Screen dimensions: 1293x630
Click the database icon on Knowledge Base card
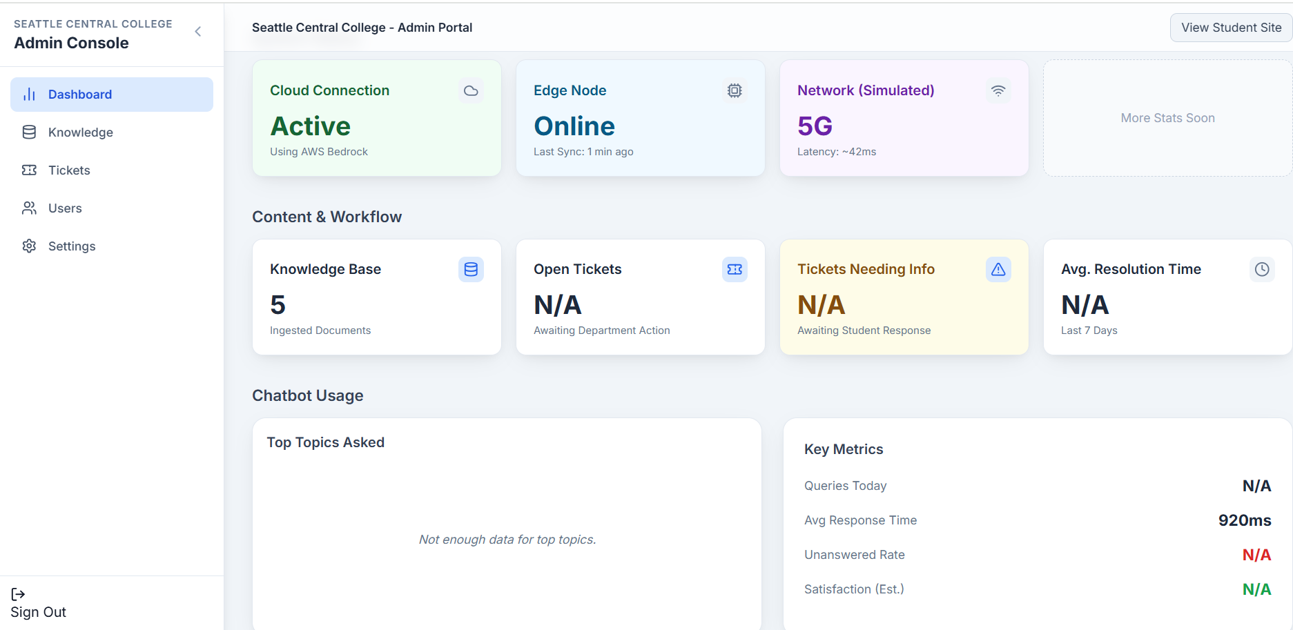(471, 270)
